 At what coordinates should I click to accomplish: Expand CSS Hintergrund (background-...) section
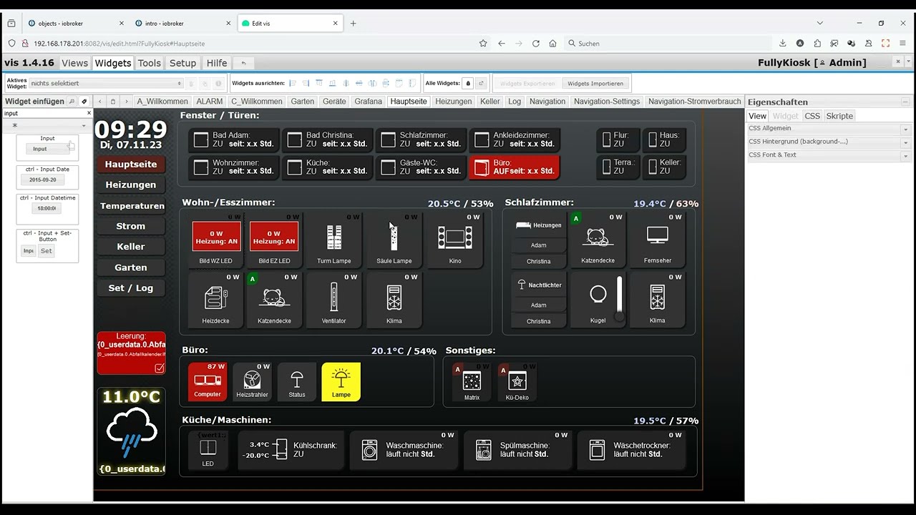tap(829, 142)
